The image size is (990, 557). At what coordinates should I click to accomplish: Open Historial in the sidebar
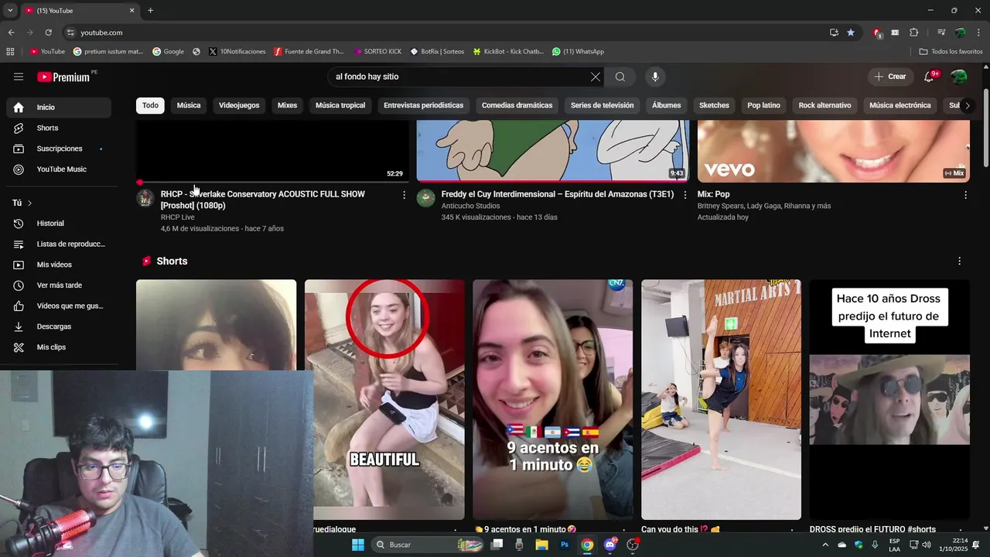click(x=59, y=224)
